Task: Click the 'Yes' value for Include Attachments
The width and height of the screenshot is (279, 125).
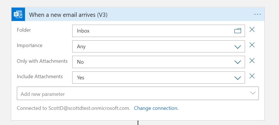Action: 81,78
